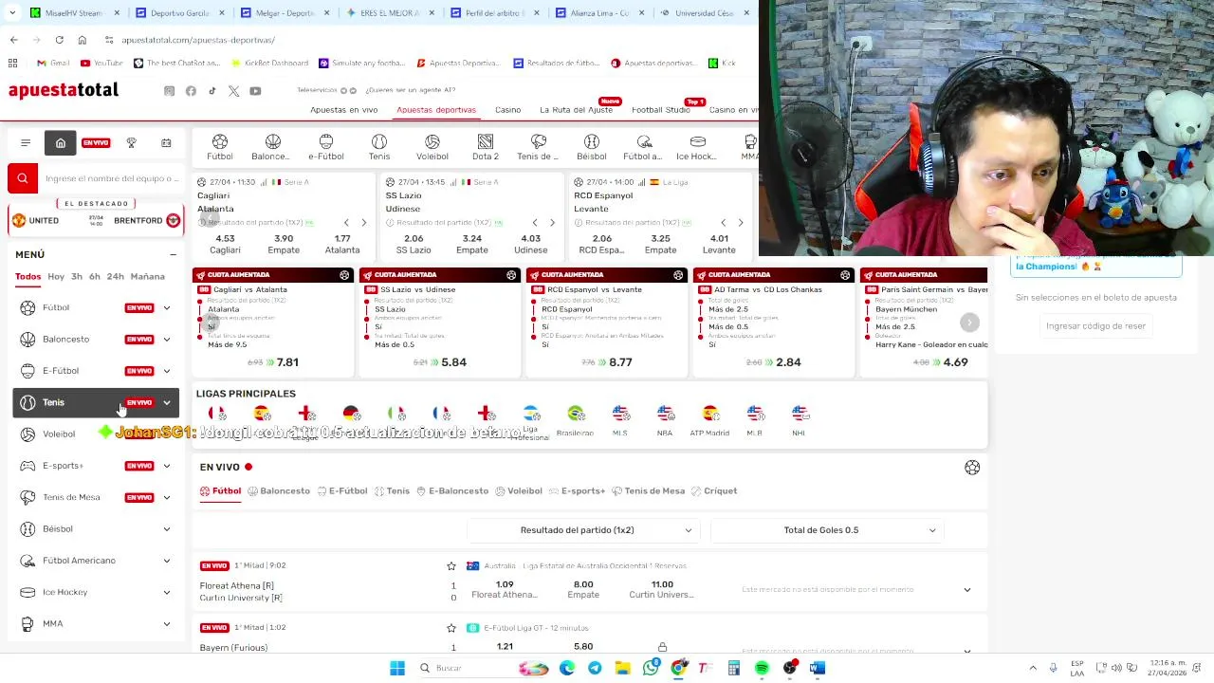Viewport: 1214px width, 683px height.
Task: Expand the Fútbol category in sidebar menu
Action: point(167,307)
